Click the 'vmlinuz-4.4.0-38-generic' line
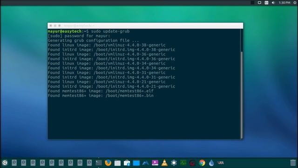Screen dimensions: 298x168 tap(107, 45)
